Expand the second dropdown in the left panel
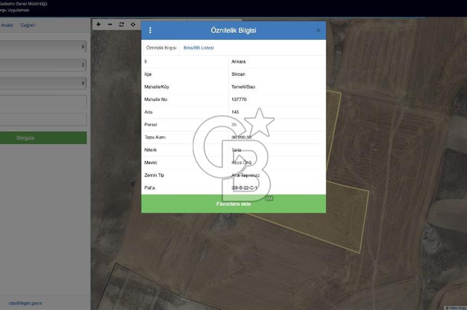 [43, 65]
